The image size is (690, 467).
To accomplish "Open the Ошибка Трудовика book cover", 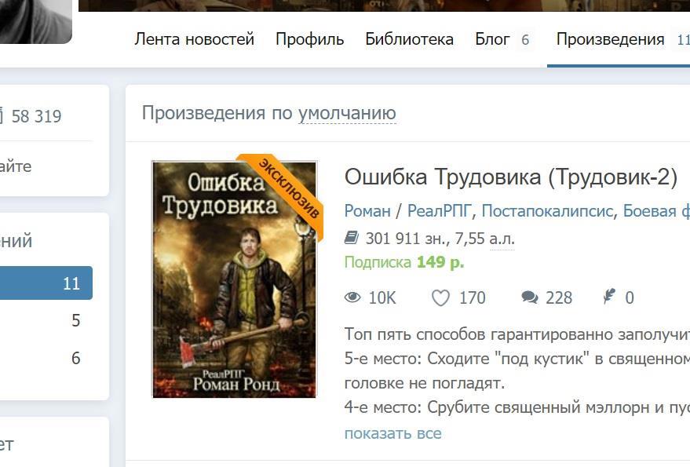I will 234,279.
